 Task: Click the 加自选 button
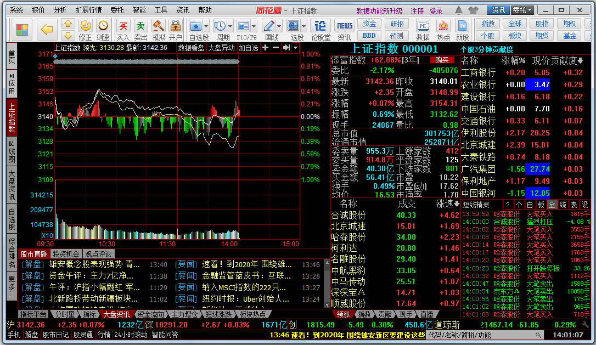coord(248,48)
